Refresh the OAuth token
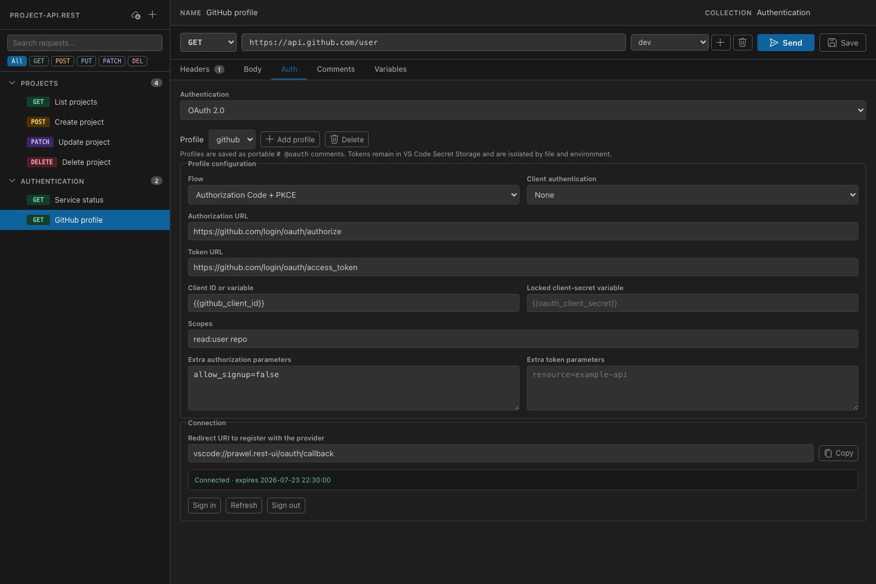 pos(244,506)
